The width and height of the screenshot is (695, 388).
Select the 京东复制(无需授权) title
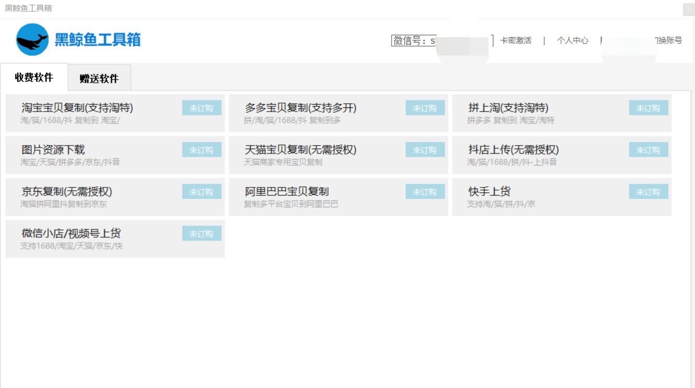[67, 192]
